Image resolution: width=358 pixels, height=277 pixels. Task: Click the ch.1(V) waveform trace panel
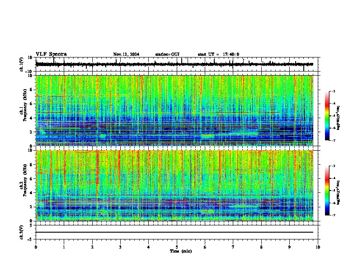coord(178,64)
